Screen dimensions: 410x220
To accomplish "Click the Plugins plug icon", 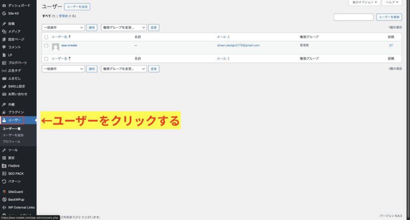I will pyautogui.click(x=4, y=112).
